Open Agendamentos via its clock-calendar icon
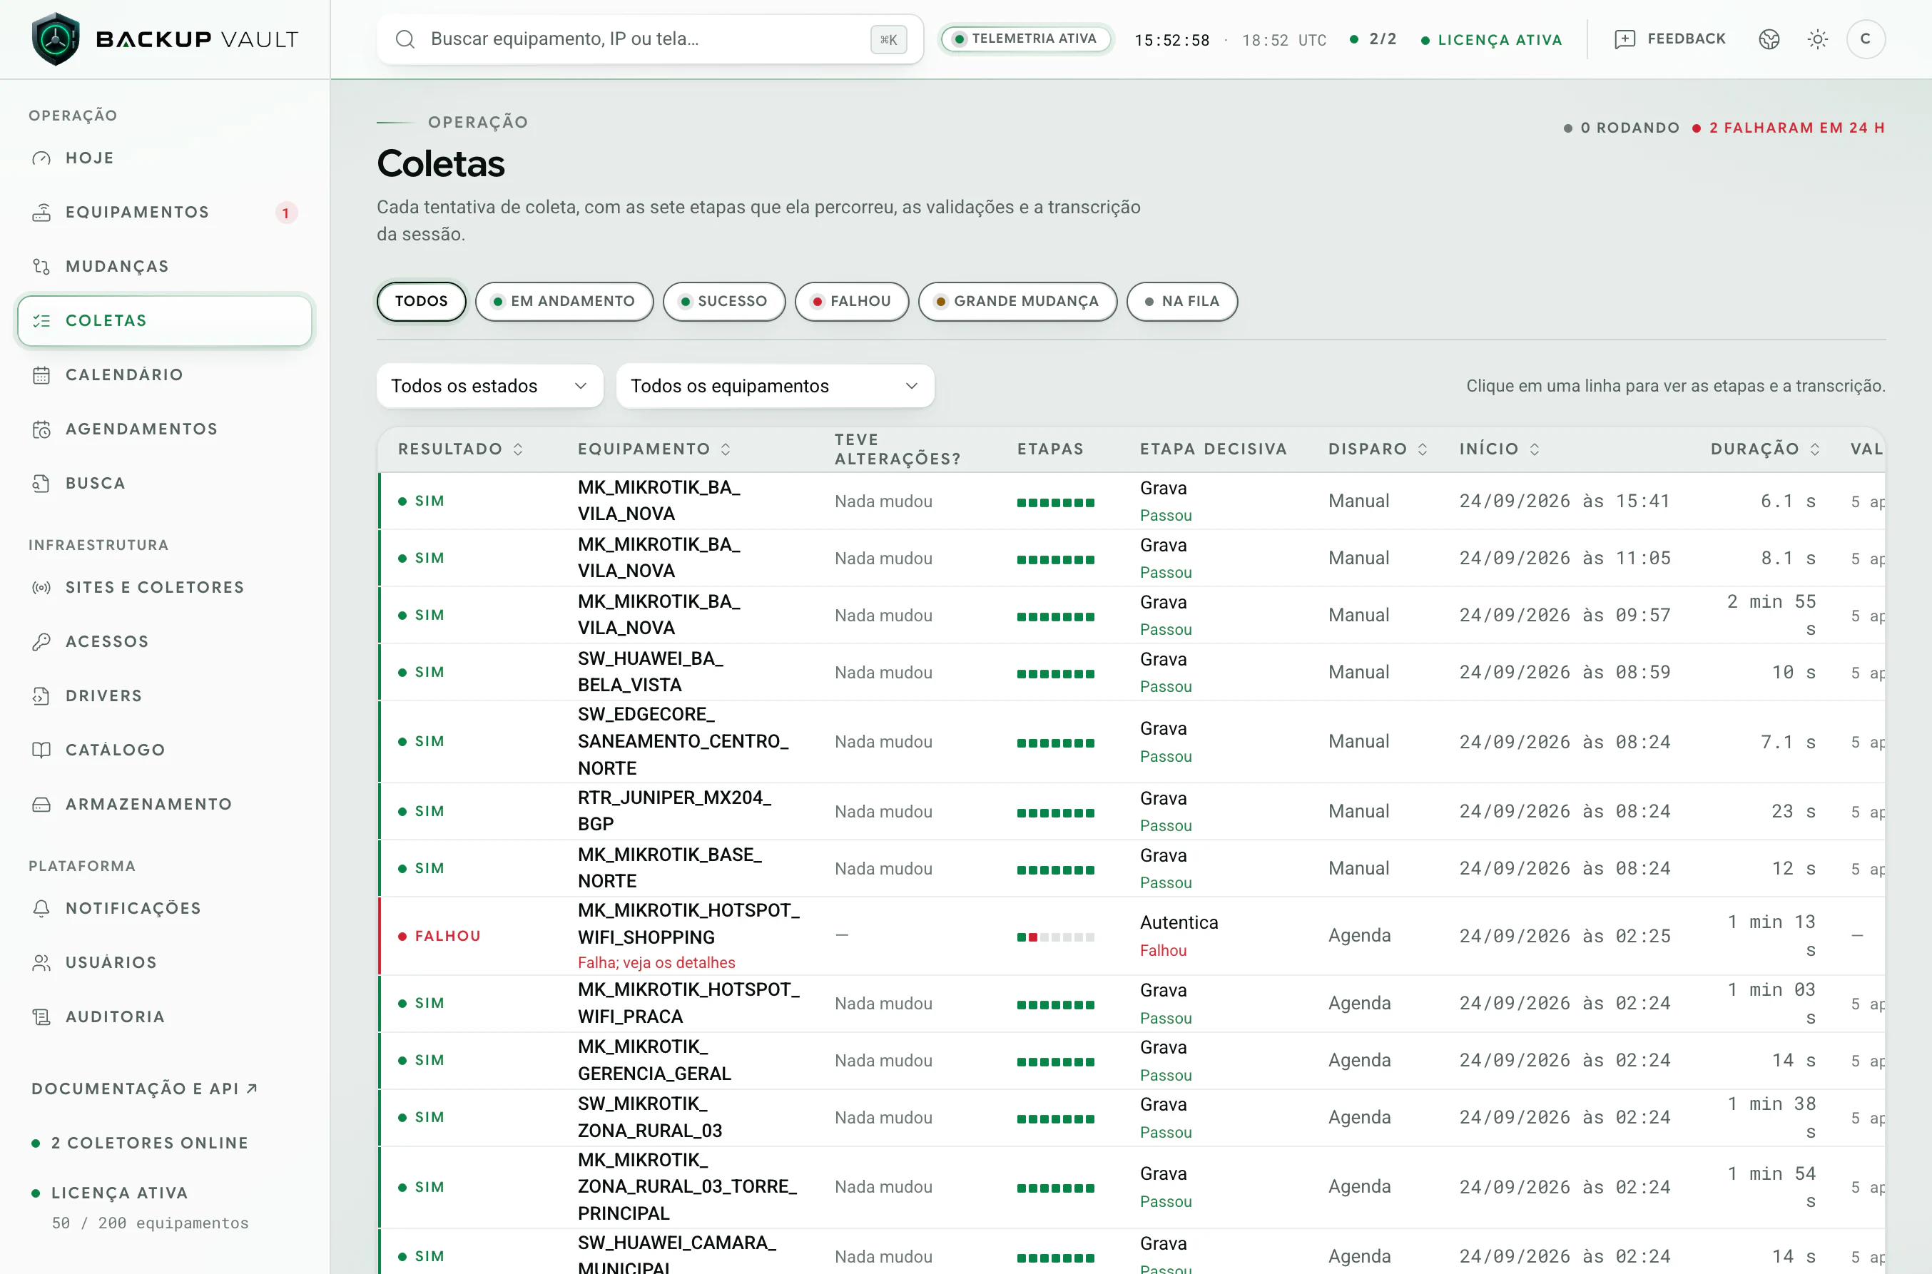Screen dimensions: 1932x1274 tap(41, 429)
